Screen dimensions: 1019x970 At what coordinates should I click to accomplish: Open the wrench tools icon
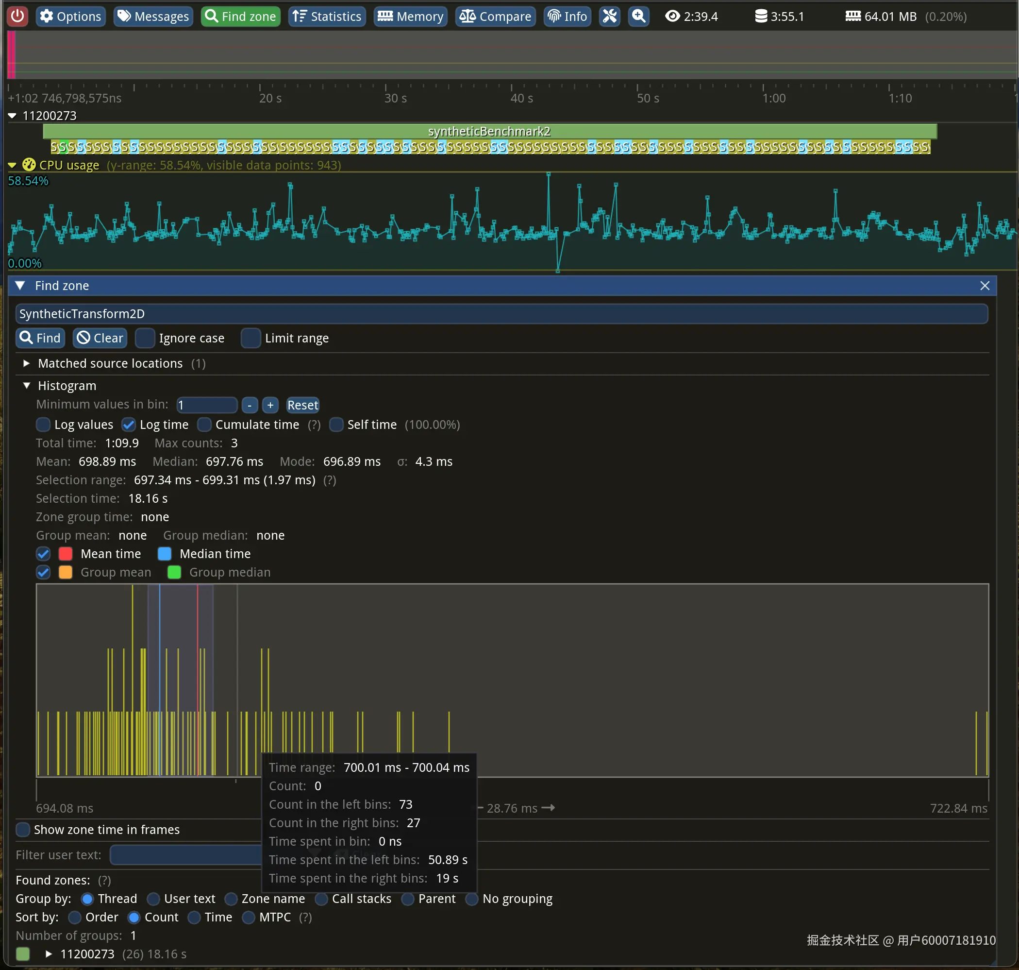[x=610, y=16]
